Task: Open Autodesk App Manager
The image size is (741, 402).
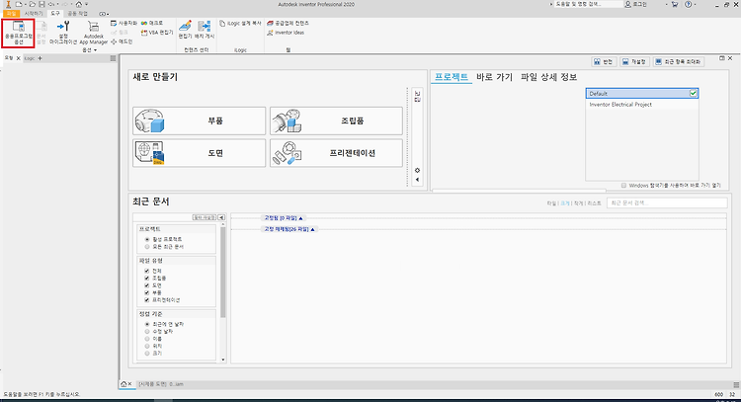Action: pyautogui.click(x=94, y=33)
